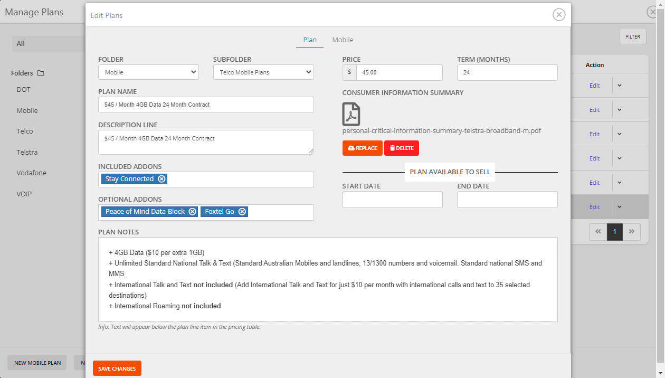Open the uploaded PDF summary icon
The width and height of the screenshot is (665, 378).
point(351,114)
